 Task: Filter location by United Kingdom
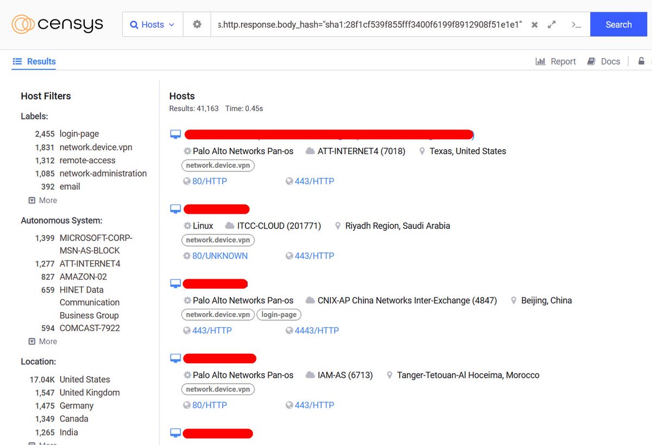(x=90, y=392)
